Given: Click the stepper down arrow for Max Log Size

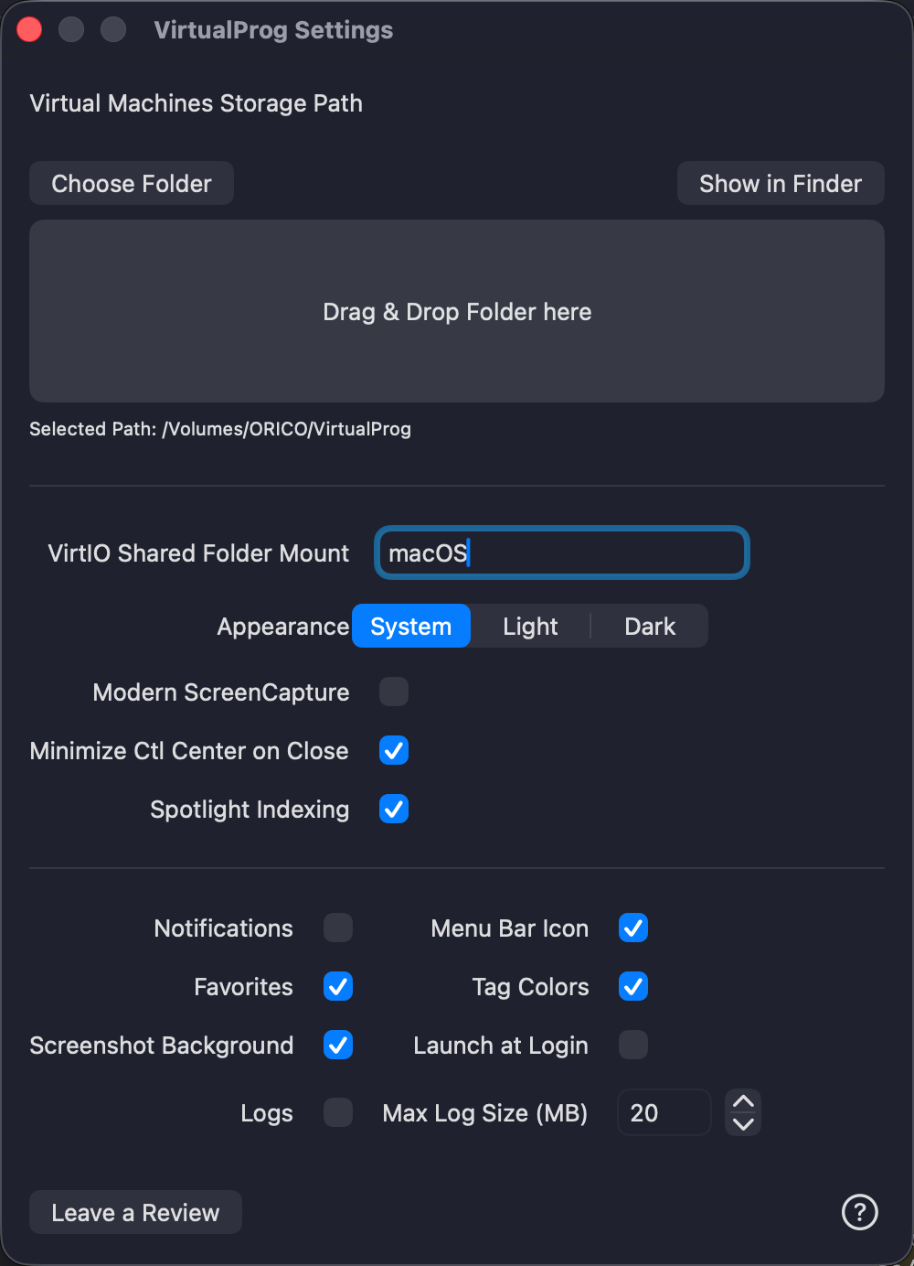Looking at the screenshot, I should click(743, 1123).
